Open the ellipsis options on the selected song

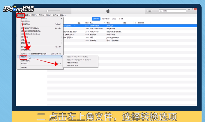pyautogui.click(x=75, y=26)
